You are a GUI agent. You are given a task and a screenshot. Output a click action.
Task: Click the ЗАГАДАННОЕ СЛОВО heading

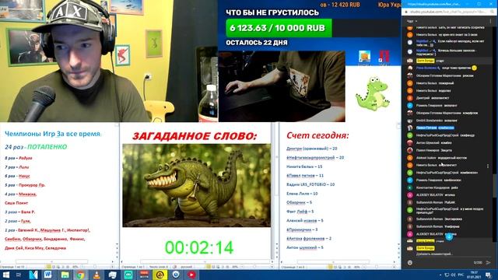coord(195,136)
